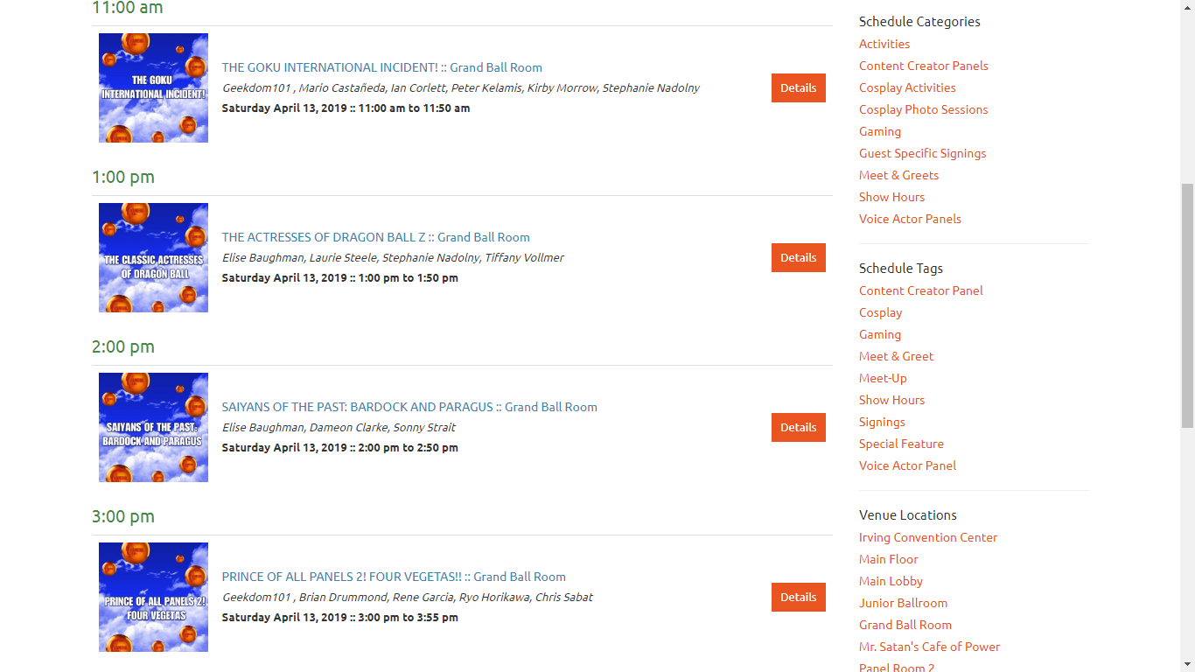Select the Special Feature tag
The height and width of the screenshot is (672, 1195).
(x=901, y=444)
